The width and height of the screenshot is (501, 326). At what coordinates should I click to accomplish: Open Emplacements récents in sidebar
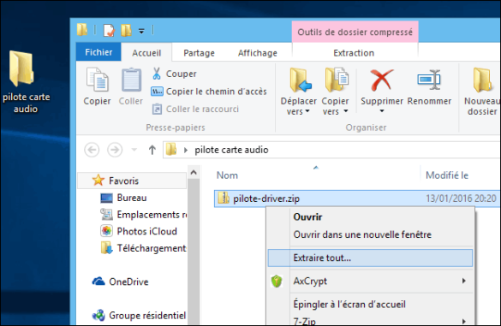click(x=144, y=215)
